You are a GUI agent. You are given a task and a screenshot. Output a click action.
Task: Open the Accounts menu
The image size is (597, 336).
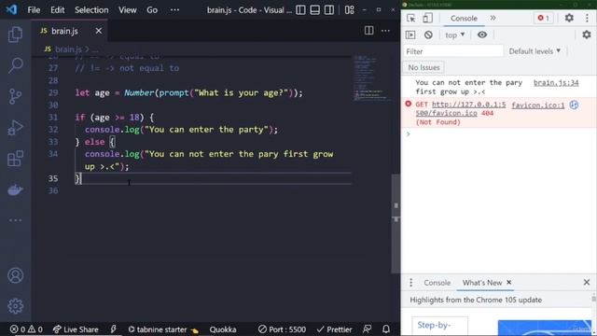coord(15,275)
